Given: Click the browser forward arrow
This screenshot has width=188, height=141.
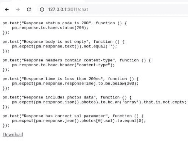Looking at the screenshot, I should (18, 9).
